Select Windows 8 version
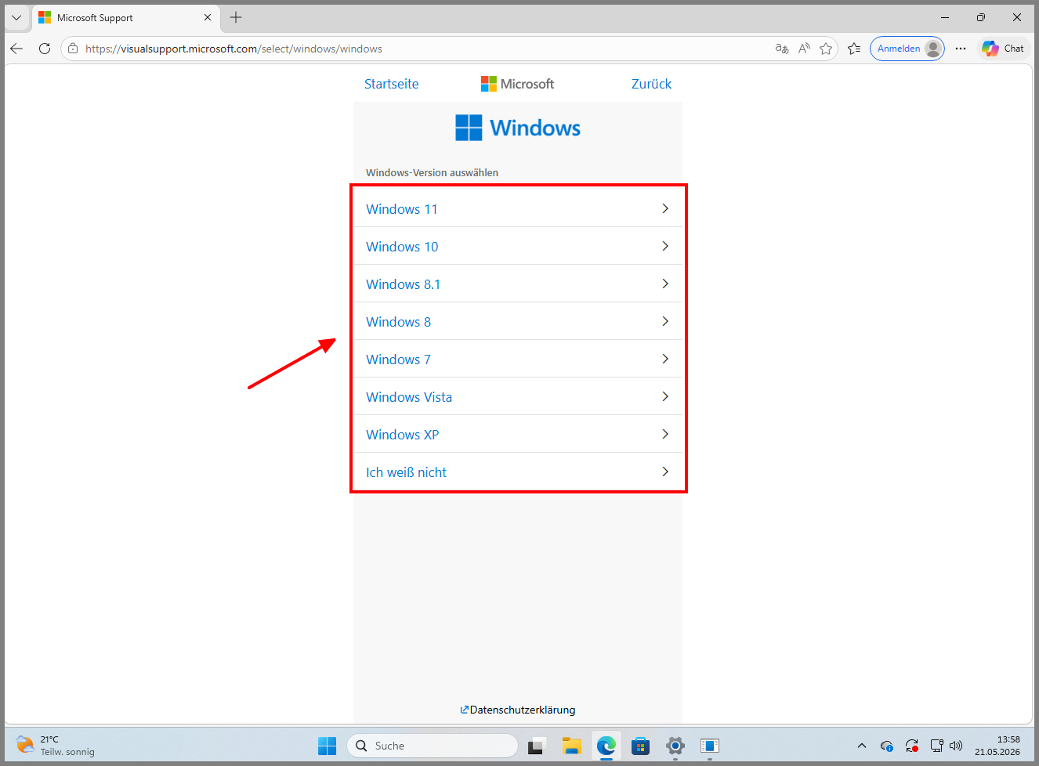This screenshot has width=1039, height=766. pyautogui.click(x=518, y=321)
